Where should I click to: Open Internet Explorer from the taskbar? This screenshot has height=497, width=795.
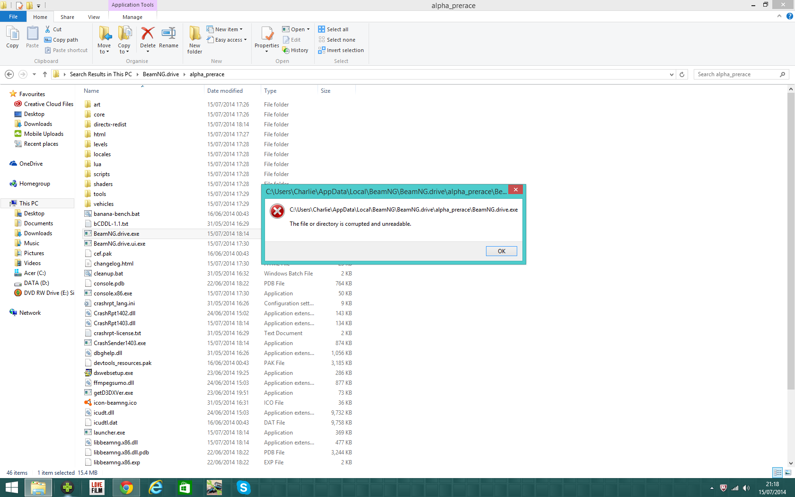click(x=155, y=488)
